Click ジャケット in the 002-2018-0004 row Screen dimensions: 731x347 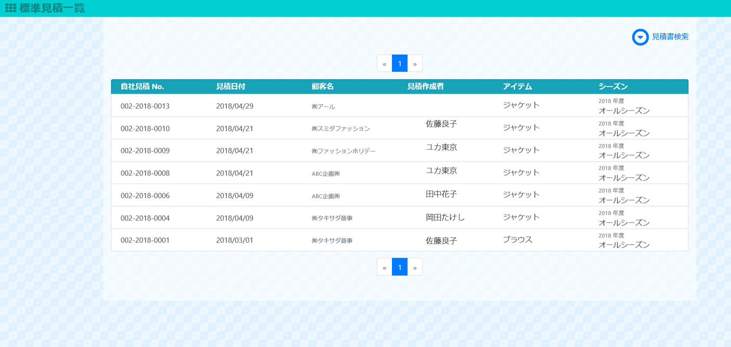click(521, 217)
